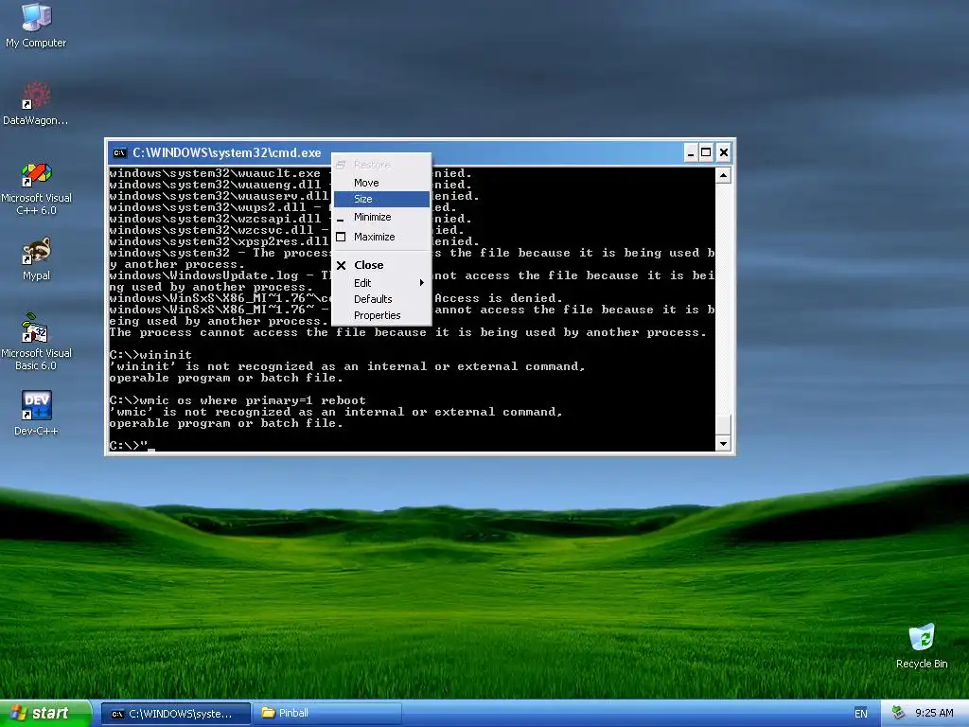Maximize the cmd.exe window
This screenshot has width=969, height=727.
706,152
